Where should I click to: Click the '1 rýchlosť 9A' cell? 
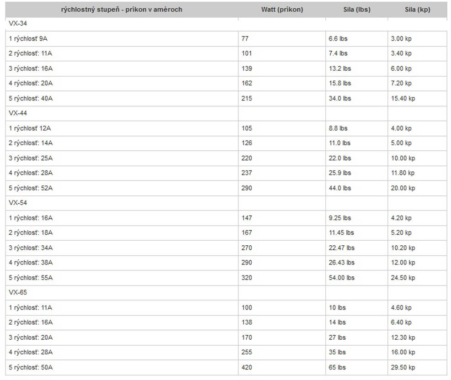28,39
